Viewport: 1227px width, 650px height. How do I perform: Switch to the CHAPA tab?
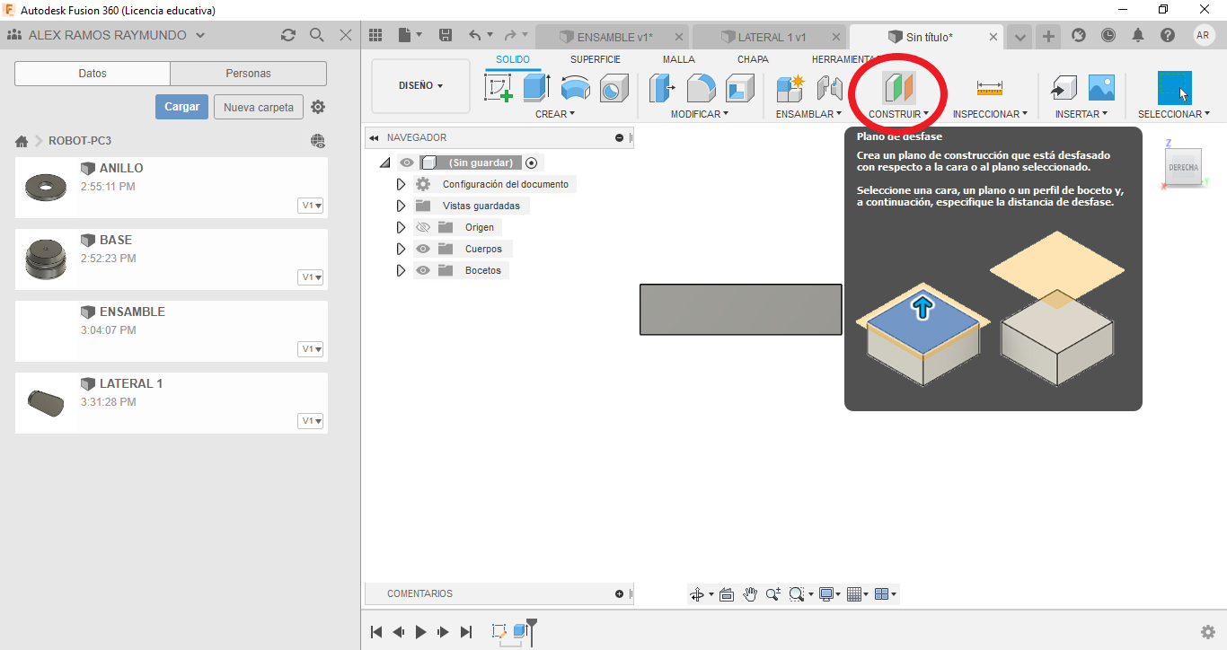tap(753, 59)
